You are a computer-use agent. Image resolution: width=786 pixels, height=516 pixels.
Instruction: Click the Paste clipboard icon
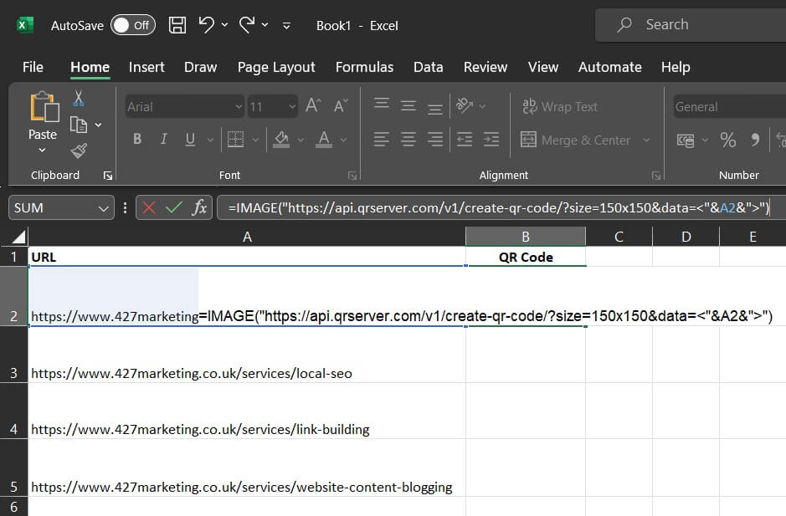(44, 107)
